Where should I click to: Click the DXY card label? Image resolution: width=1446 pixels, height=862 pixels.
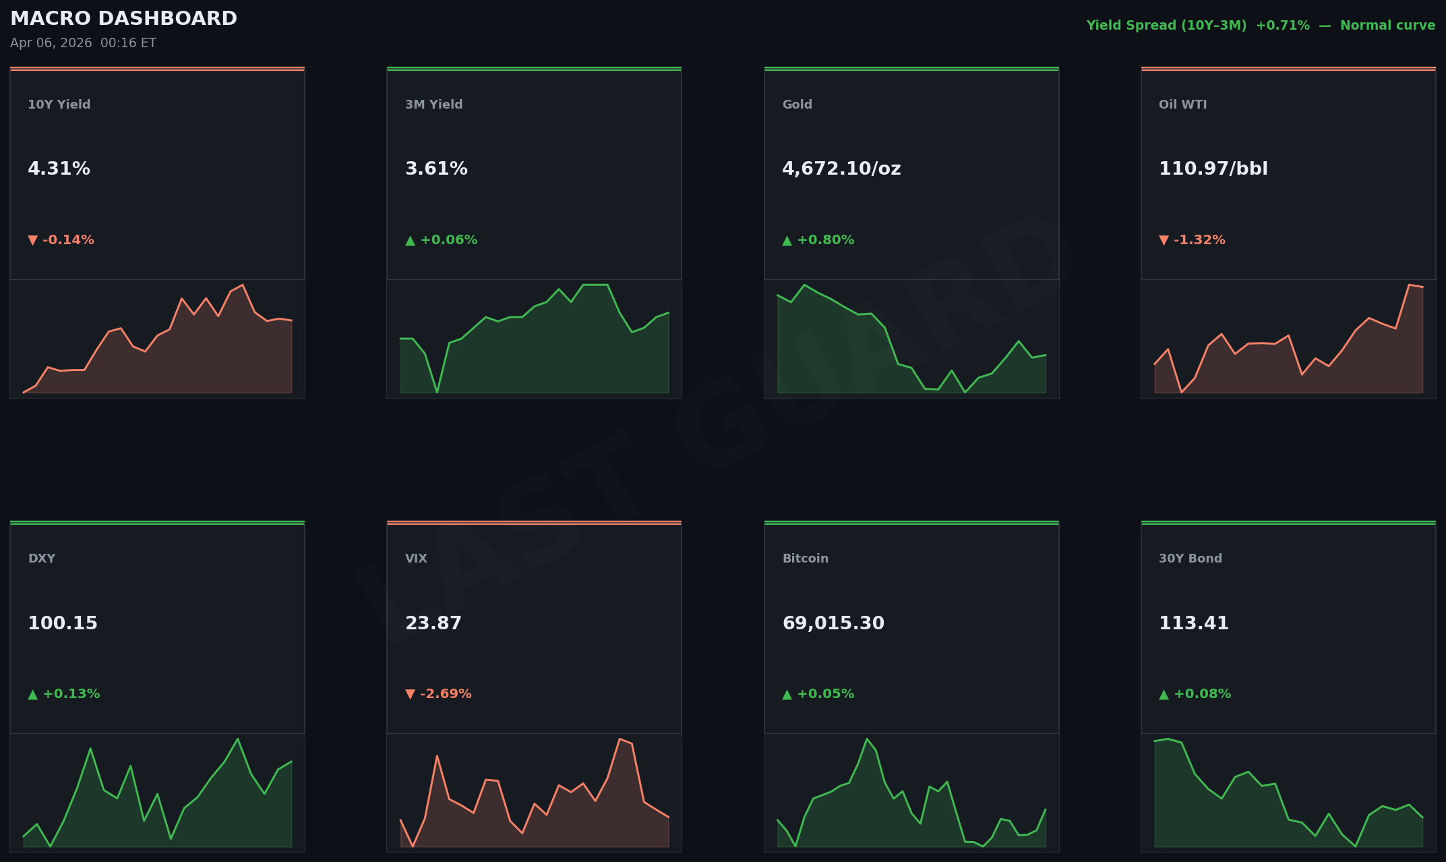point(42,558)
